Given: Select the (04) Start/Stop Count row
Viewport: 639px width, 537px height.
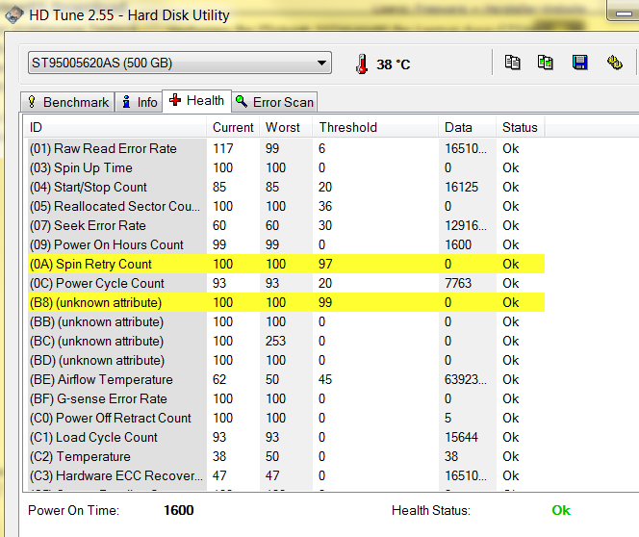Looking at the screenshot, I should (287, 187).
